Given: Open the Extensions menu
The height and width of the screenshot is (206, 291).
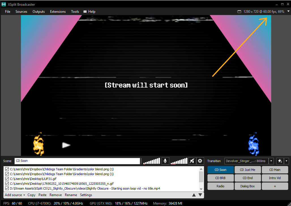Looking at the screenshot, I should coord(58,12).
